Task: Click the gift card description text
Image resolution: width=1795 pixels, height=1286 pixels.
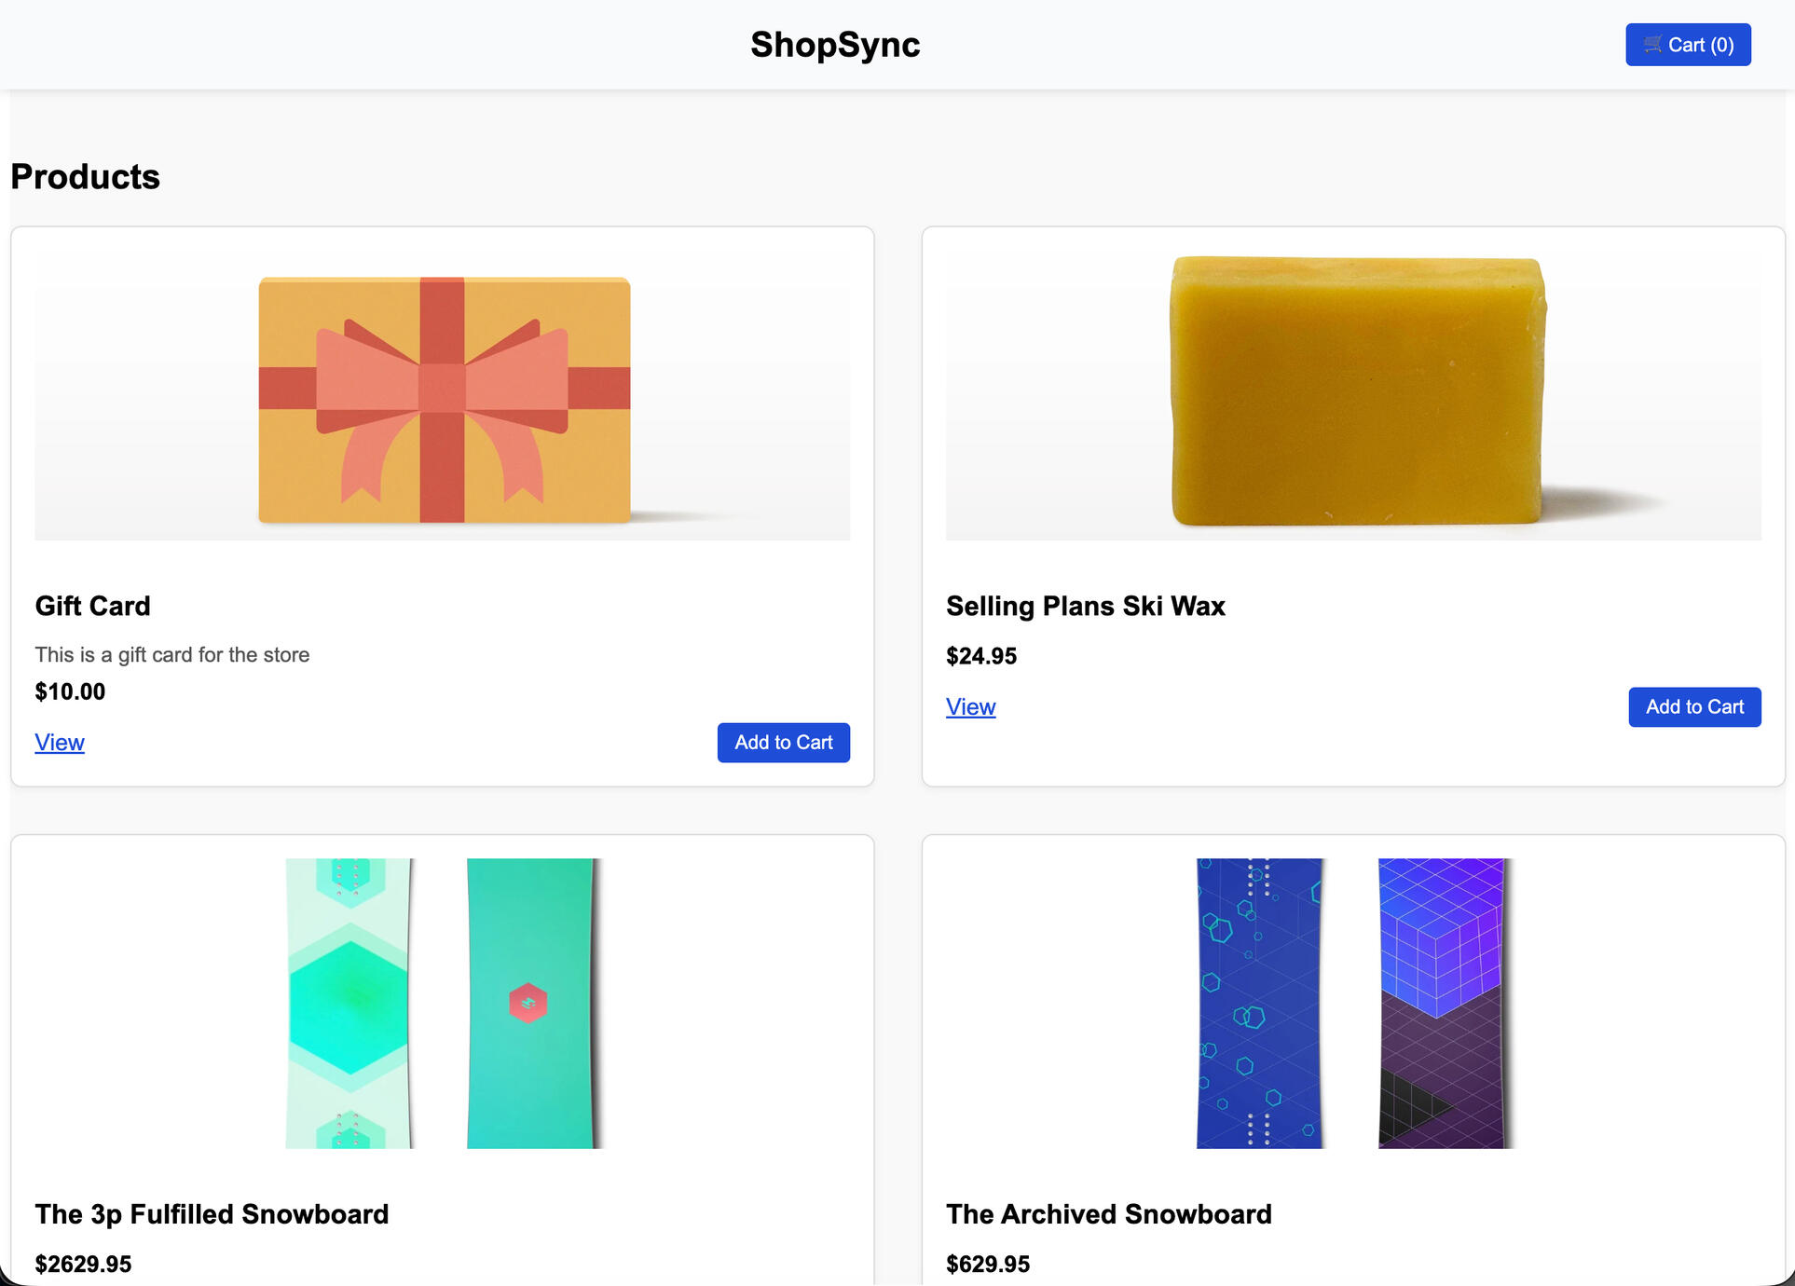Action: click(x=171, y=654)
